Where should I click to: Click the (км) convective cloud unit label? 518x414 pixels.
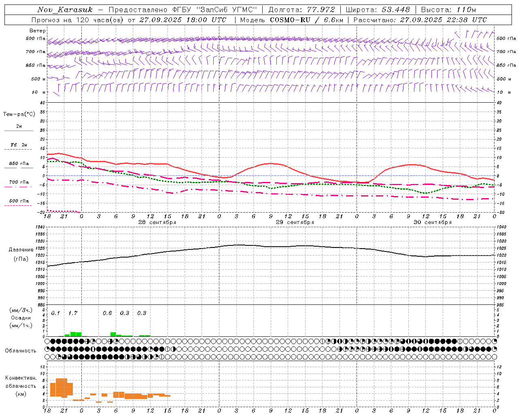(x=21, y=394)
